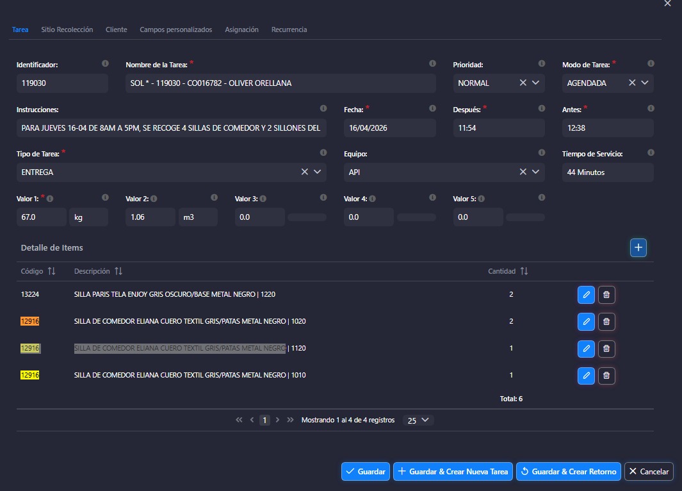Click the Guardar button
Viewport: 682px width, 491px height.
[365, 471]
